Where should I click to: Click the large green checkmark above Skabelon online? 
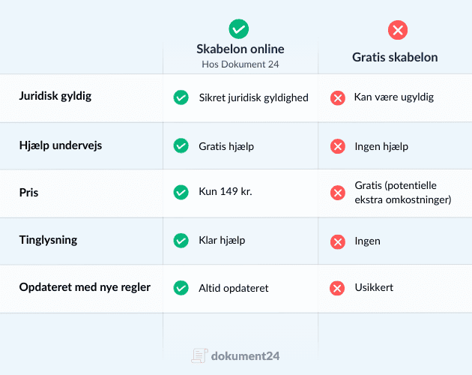tap(239, 29)
